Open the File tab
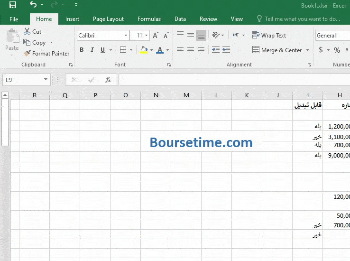 click(x=14, y=19)
